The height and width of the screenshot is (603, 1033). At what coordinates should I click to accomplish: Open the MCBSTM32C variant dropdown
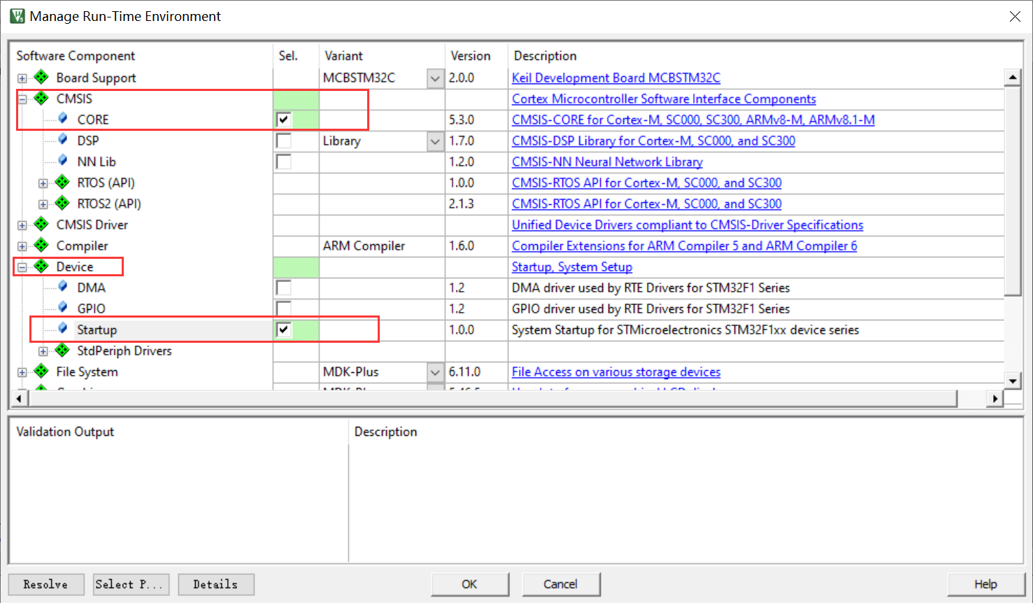[x=435, y=78]
